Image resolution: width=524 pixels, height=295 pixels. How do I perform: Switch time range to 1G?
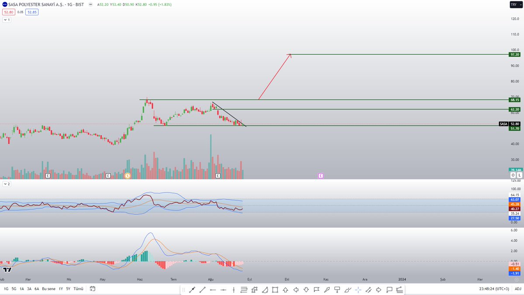tap(6, 289)
